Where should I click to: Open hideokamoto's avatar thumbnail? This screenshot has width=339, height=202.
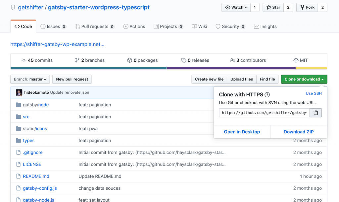[19, 92]
